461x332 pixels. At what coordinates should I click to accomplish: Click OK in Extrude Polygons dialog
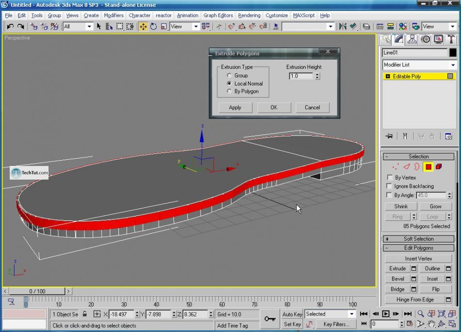(274, 107)
